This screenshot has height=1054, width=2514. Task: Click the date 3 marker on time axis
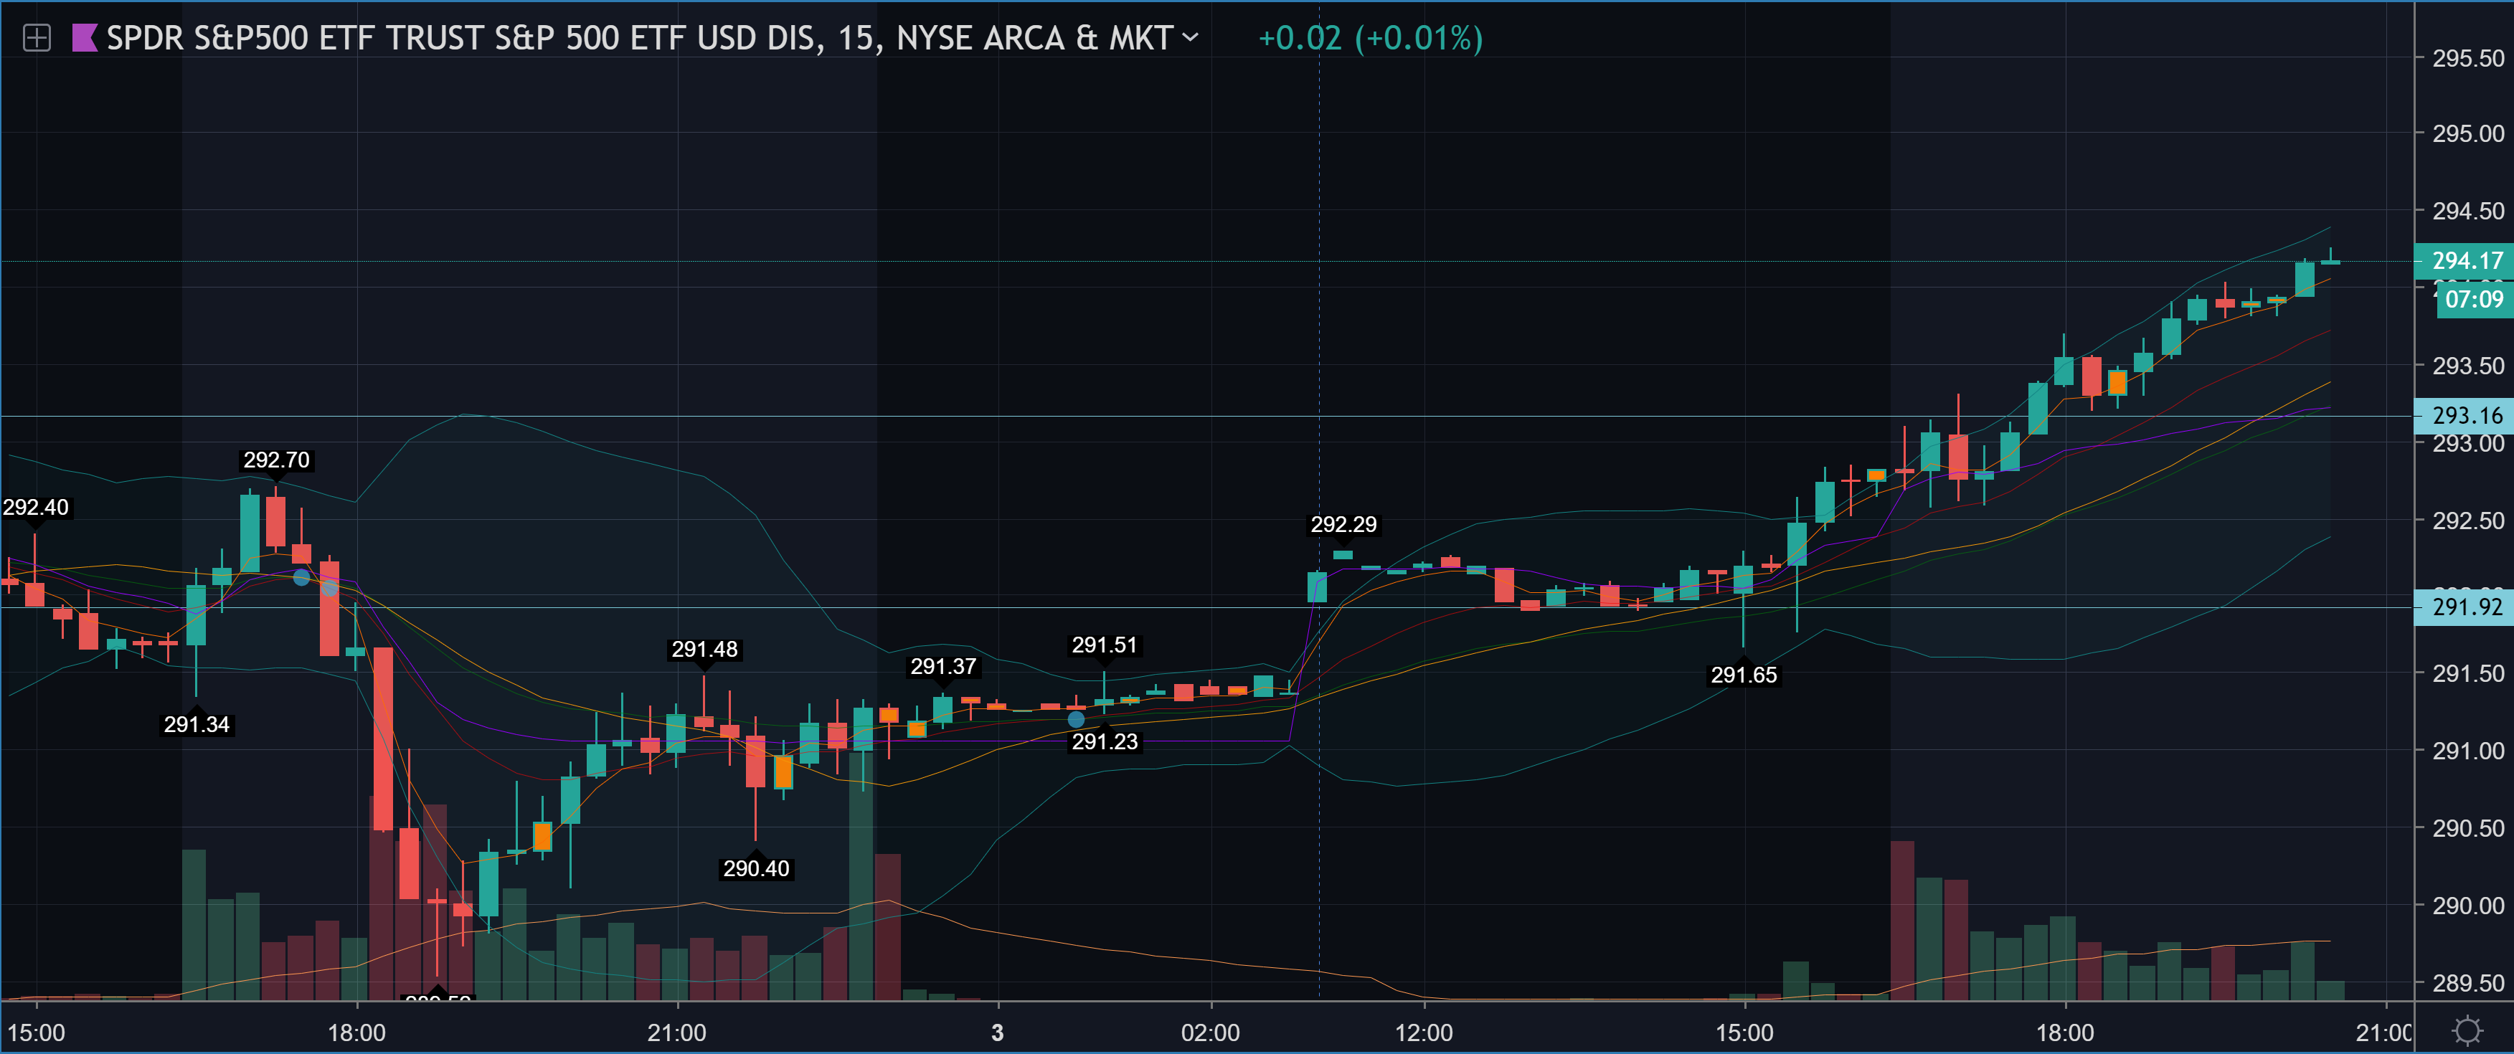point(996,1032)
